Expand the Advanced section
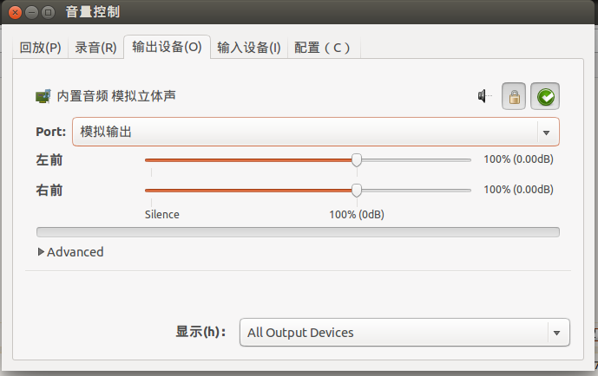Viewport: 598px width, 376px height. tap(71, 252)
